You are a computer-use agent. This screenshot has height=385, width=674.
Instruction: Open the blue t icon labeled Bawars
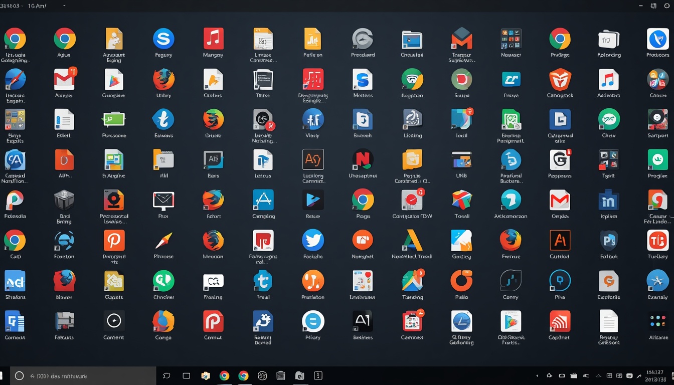point(163,120)
